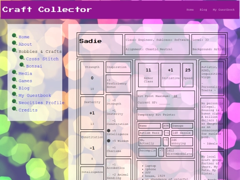Click the 'laptop' equipment item
This screenshot has height=180, width=240.
click(x=151, y=166)
